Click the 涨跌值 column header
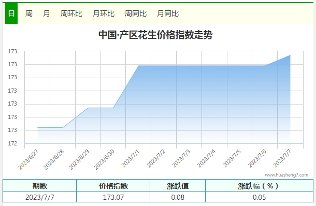The height and width of the screenshot is (206, 316). click(178, 185)
